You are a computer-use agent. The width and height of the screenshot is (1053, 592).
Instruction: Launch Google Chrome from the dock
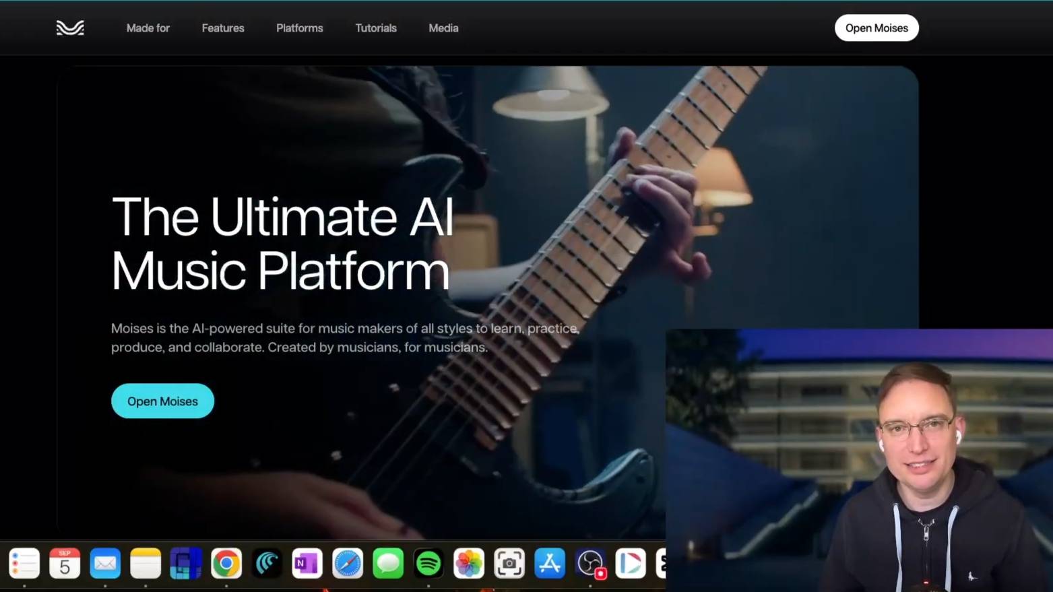tap(226, 563)
